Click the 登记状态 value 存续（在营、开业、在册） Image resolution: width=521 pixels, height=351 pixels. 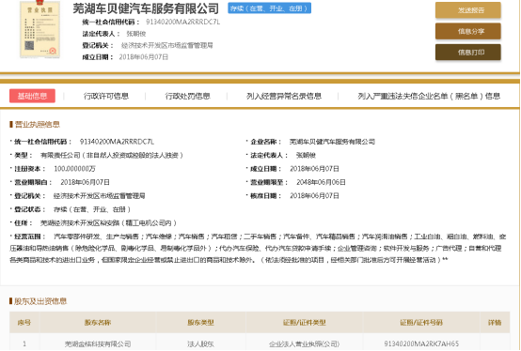(x=92, y=209)
